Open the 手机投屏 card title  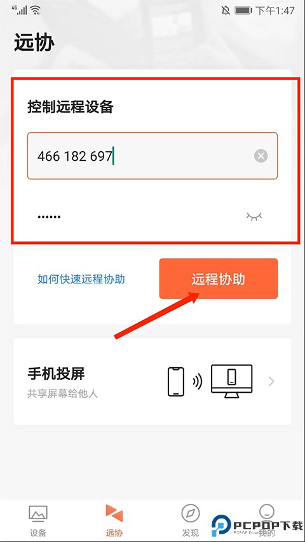(56, 374)
